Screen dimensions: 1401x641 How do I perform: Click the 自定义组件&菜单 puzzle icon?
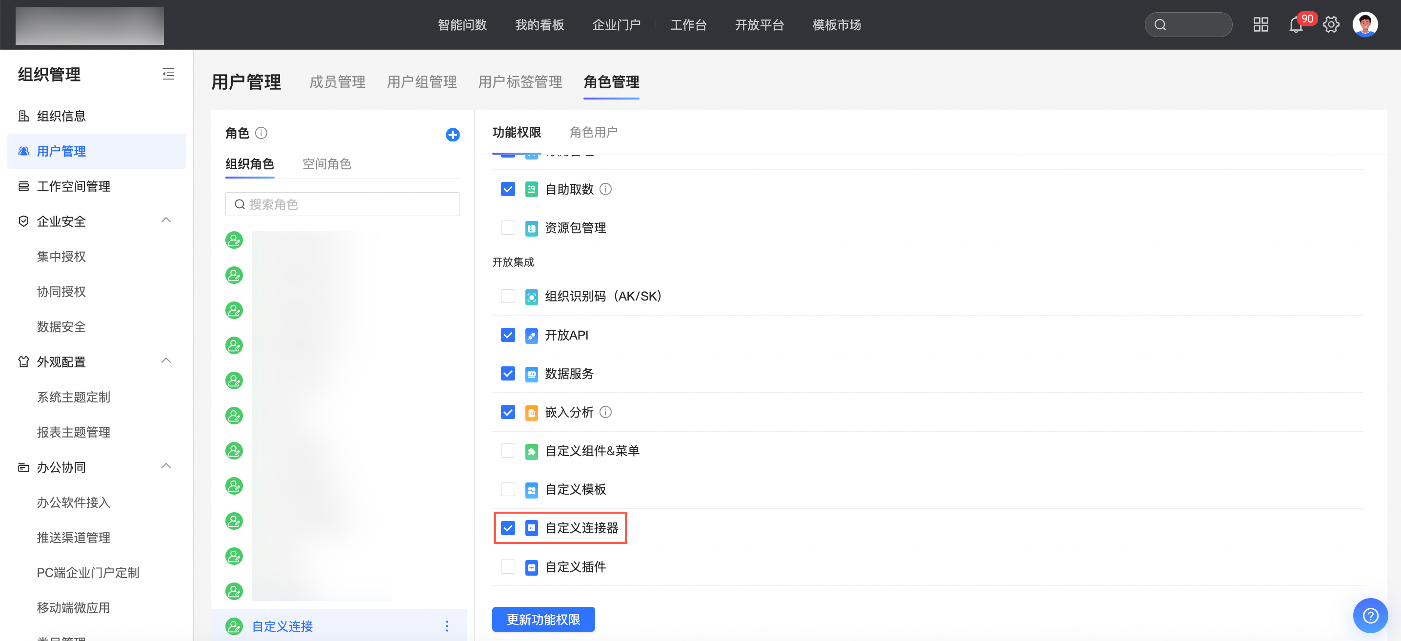[531, 451]
